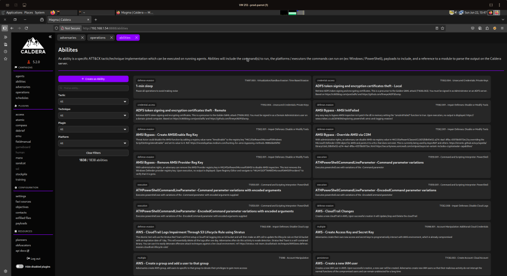Open schedules in the Campaigns section

(x=22, y=98)
